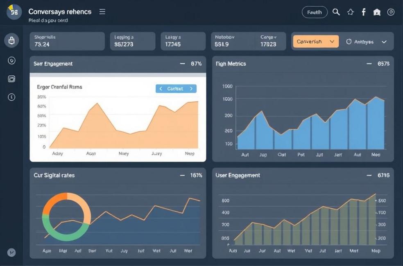Click the upward arrow icon in header
Viewport: 403px width, 266px height.
[x=350, y=12]
